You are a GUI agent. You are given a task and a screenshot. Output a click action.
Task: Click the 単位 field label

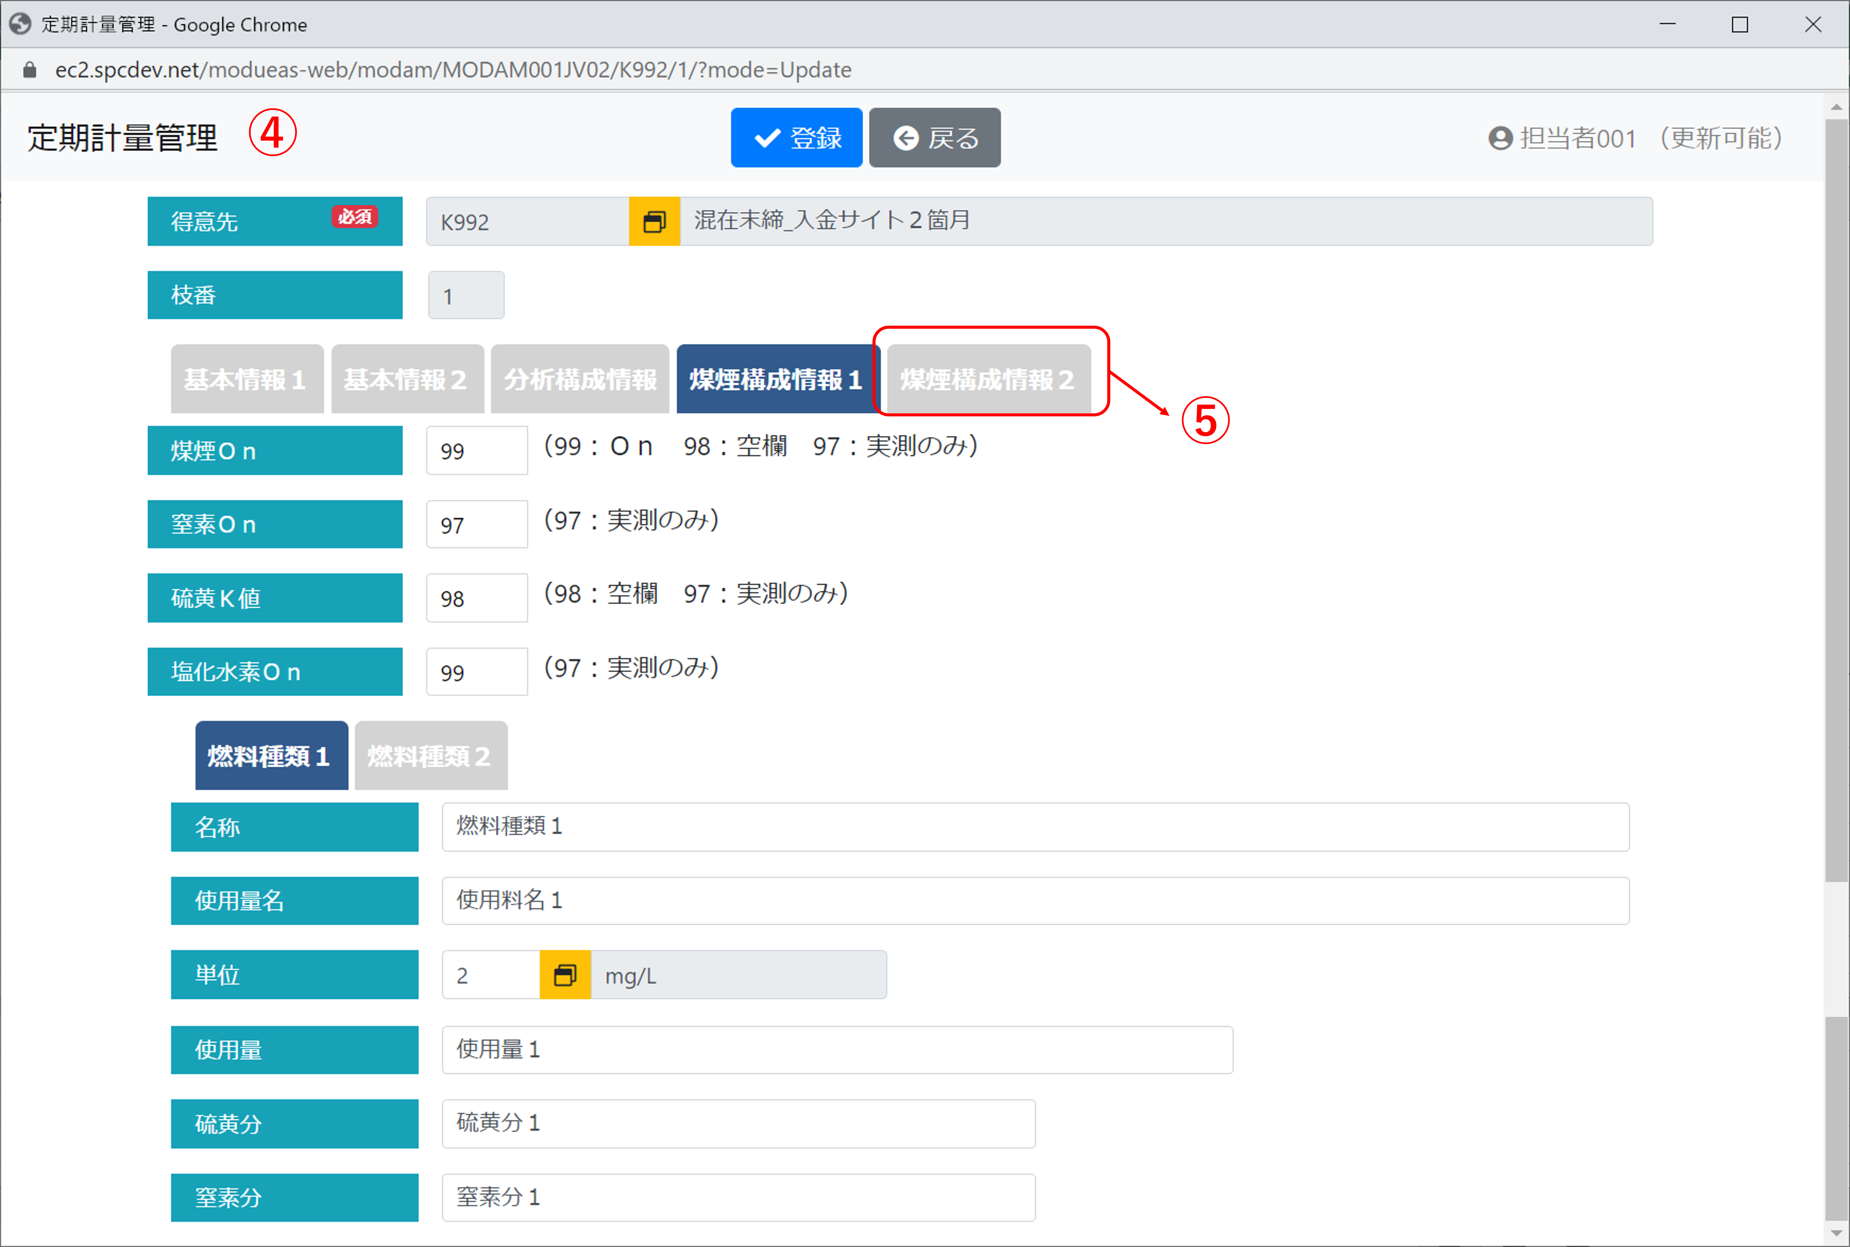click(x=294, y=975)
